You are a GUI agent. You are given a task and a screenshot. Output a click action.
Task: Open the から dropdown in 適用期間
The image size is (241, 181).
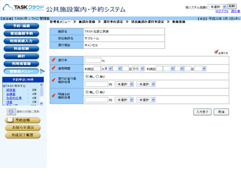[x=138, y=69]
